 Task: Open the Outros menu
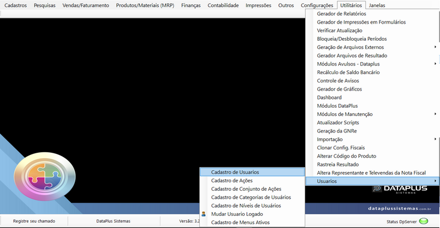(x=286, y=5)
